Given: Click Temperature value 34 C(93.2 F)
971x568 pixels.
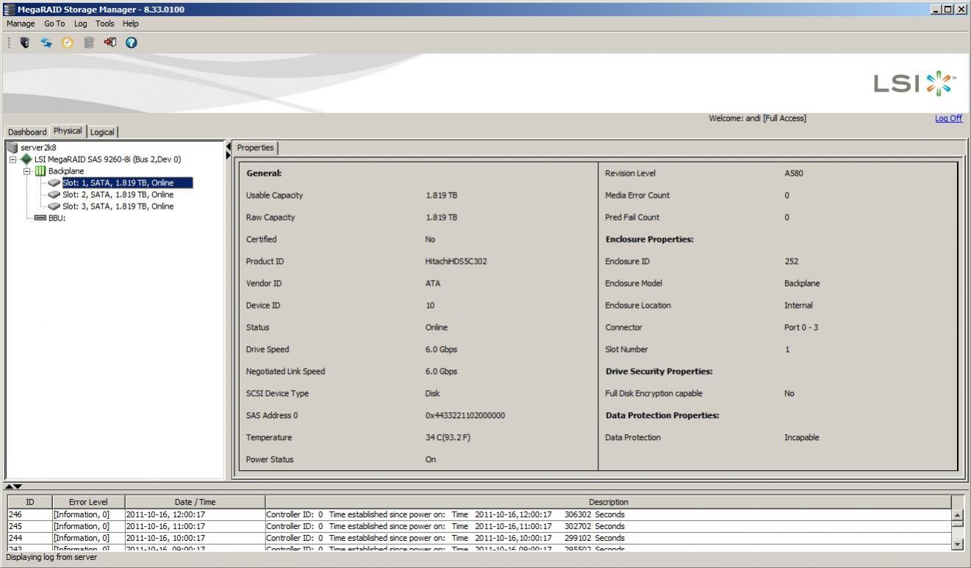Looking at the screenshot, I should [x=448, y=438].
